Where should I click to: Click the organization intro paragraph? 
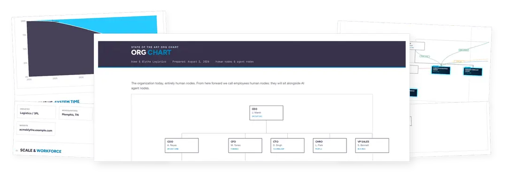[x=218, y=86]
